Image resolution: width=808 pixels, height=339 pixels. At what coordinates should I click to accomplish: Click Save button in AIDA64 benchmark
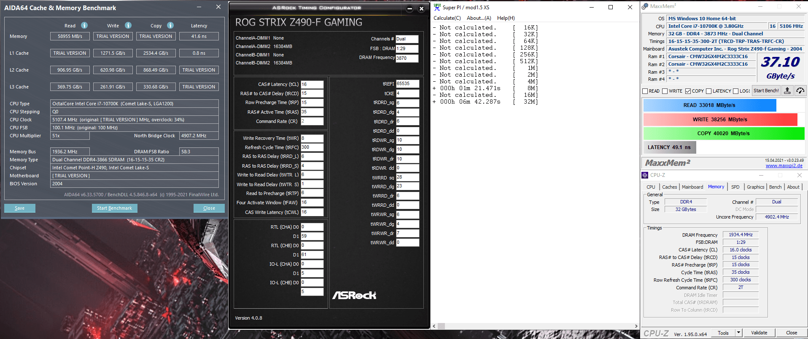click(20, 208)
